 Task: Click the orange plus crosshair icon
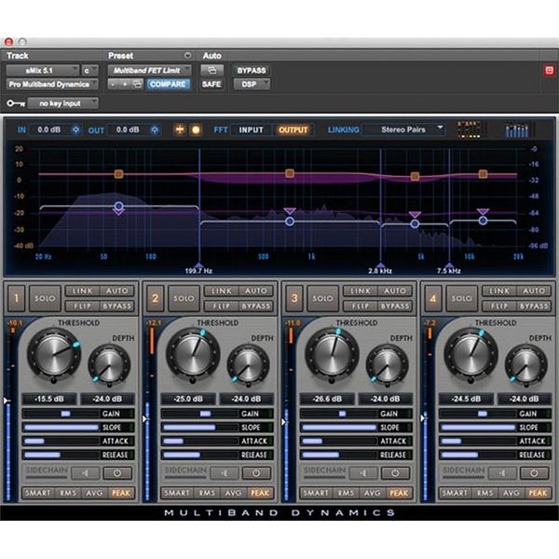click(180, 130)
